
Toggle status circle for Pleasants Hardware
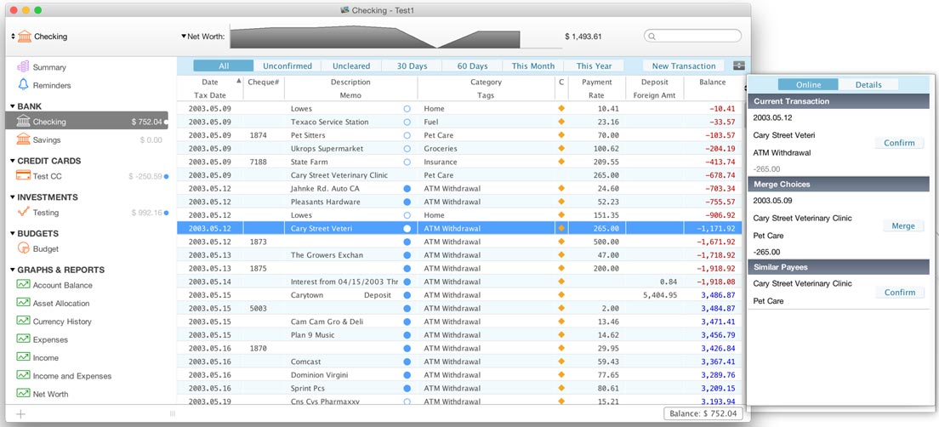click(x=407, y=202)
